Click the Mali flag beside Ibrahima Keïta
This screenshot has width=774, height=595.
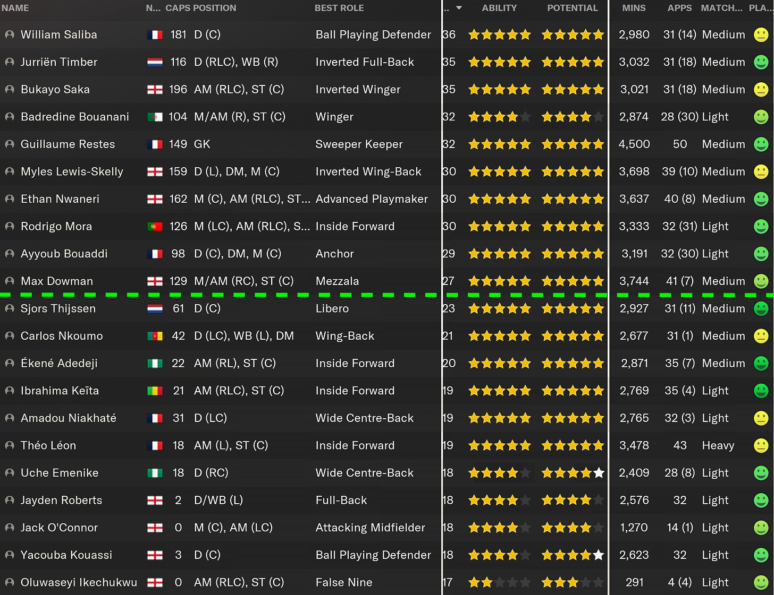[x=155, y=391]
